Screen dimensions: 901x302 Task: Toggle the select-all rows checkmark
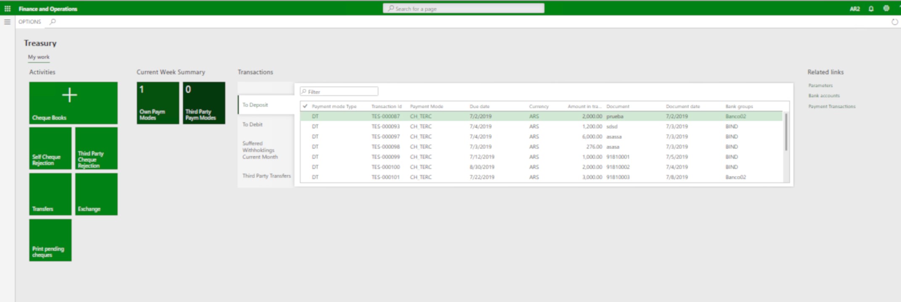pyautogui.click(x=305, y=106)
